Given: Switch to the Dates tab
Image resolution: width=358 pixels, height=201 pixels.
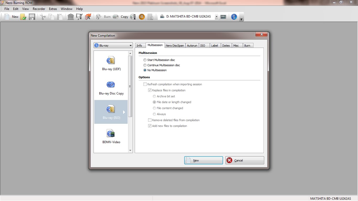Looking at the screenshot, I should pos(226,46).
